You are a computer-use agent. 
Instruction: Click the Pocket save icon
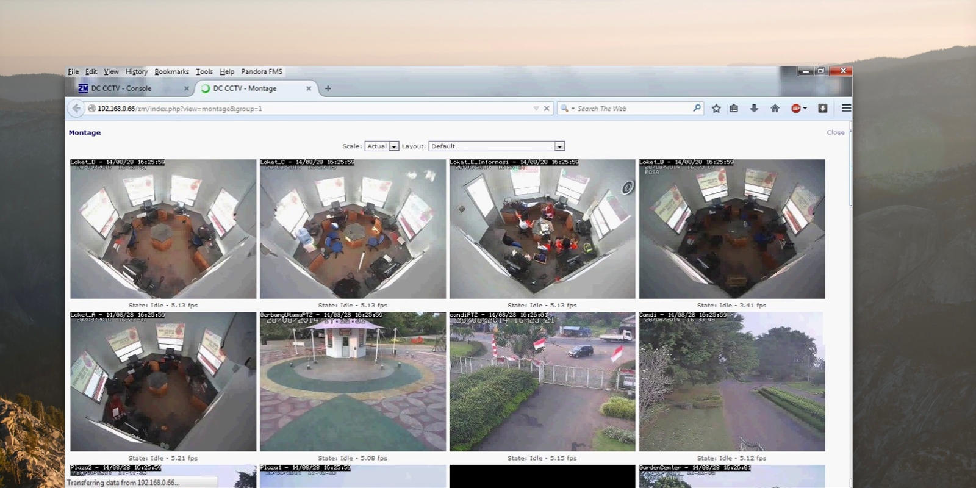[822, 108]
